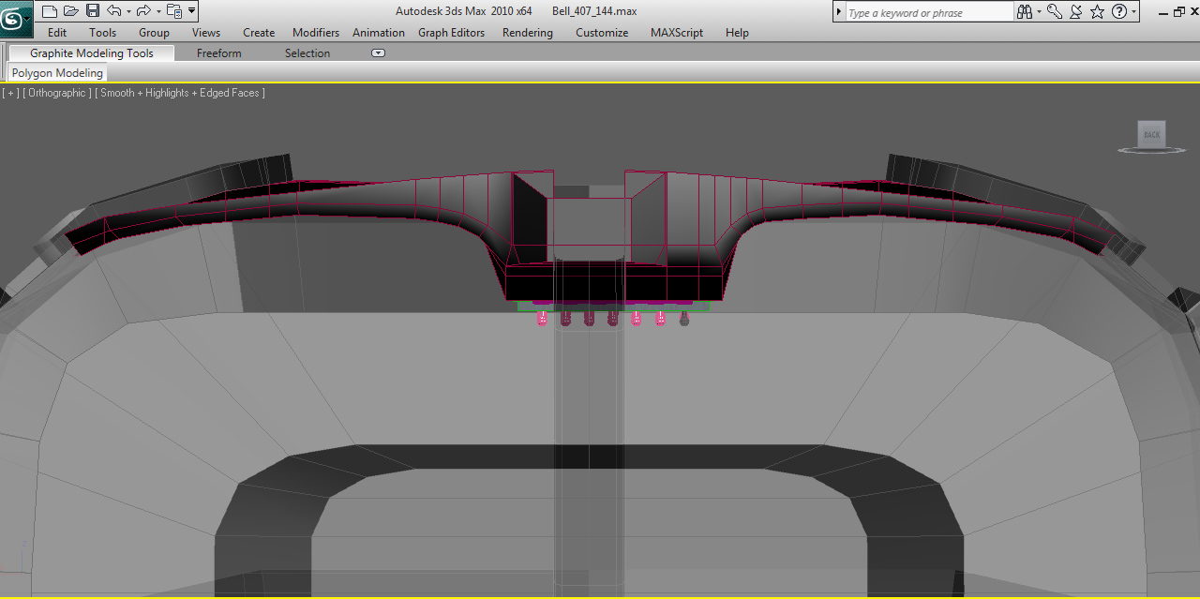Open the Graph Editors menu
This screenshot has width=1200, height=599.
tap(452, 32)
